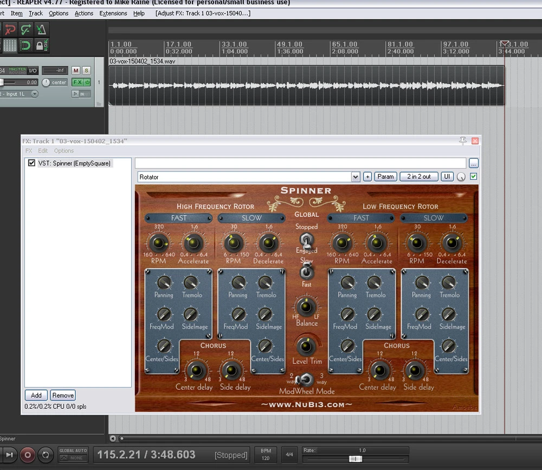Flip the ModWheel Mode switch

coord(305,380)
